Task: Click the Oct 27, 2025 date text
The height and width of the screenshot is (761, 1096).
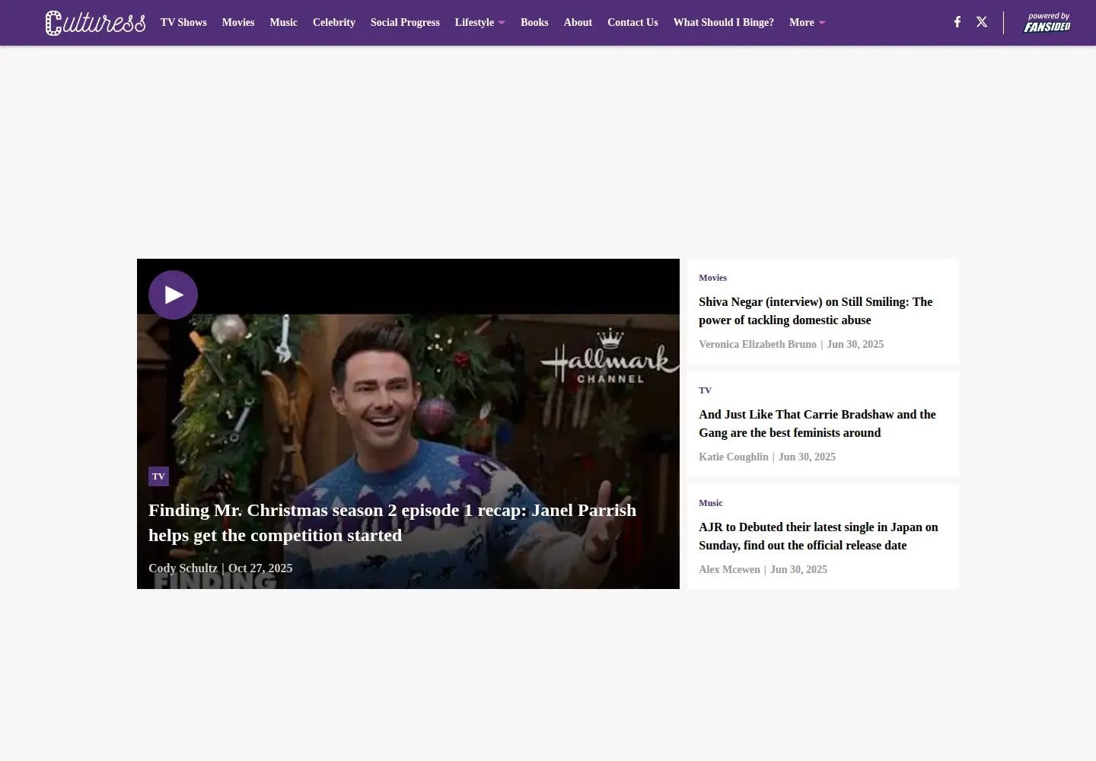Action: click(x=260, y=568)
